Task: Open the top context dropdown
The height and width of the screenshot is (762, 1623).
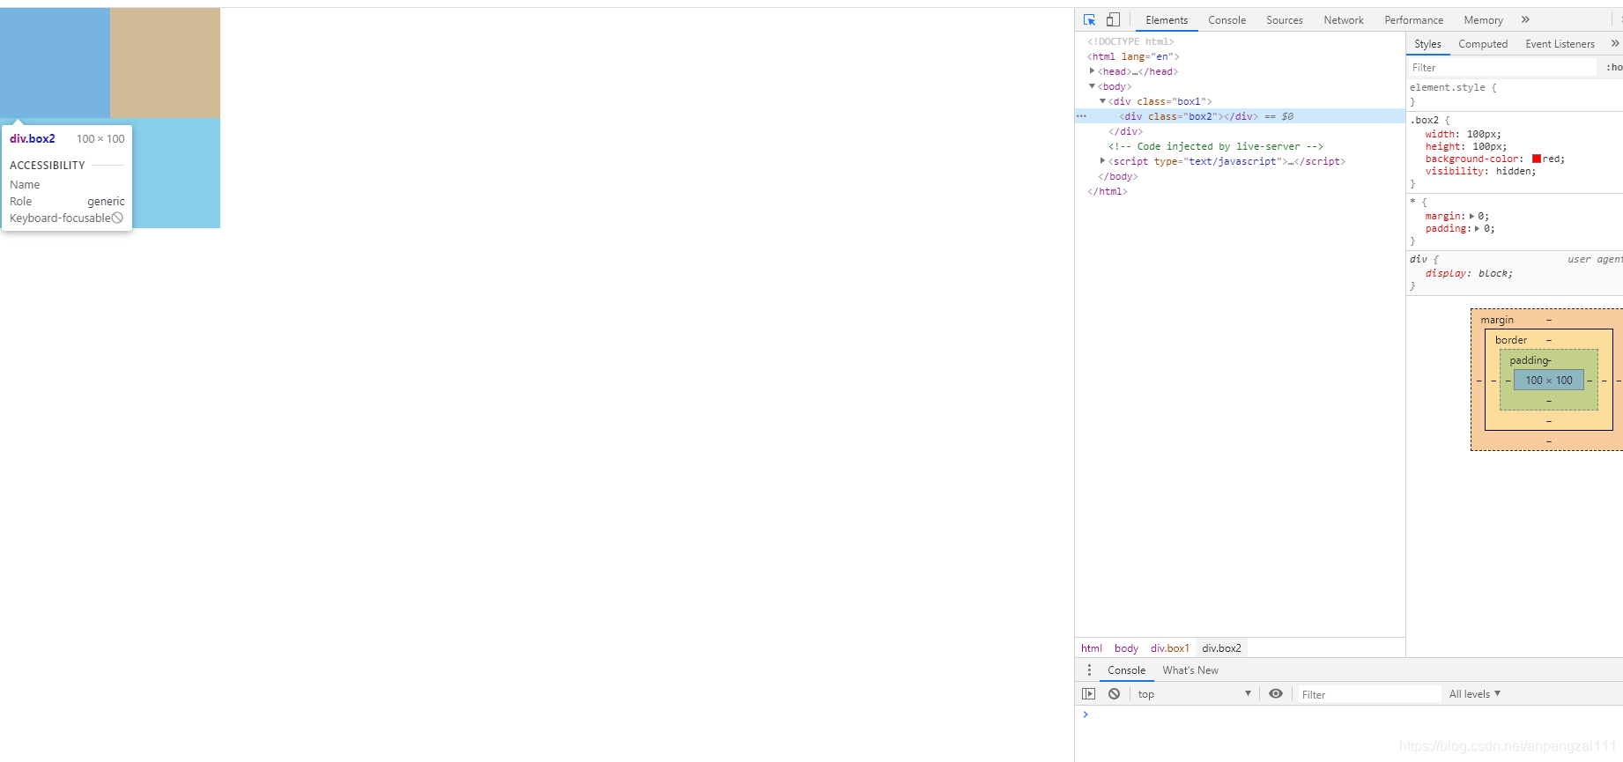Action: pos(1193,694)
